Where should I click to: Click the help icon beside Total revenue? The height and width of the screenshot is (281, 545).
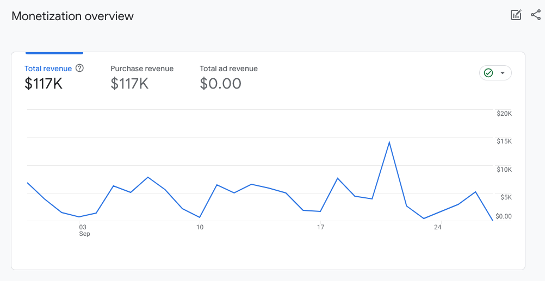click(79, 68)
